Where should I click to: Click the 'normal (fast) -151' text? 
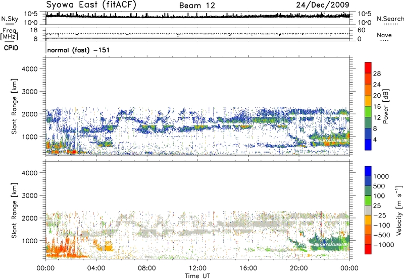pos(78,50)
